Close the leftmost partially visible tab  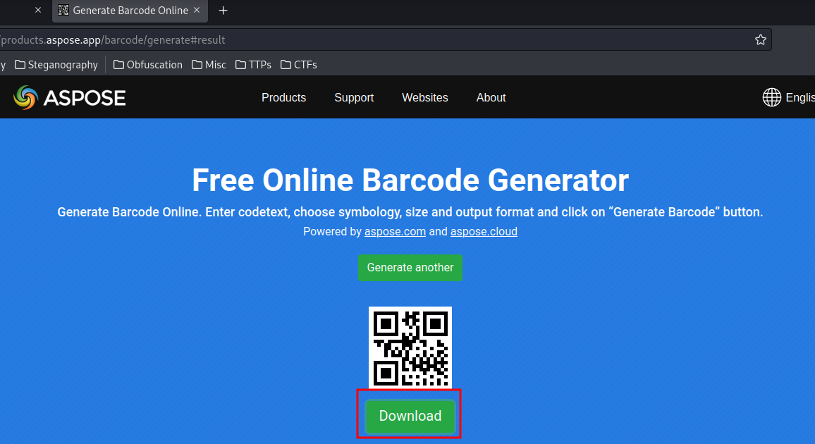(x=38, y=10)
